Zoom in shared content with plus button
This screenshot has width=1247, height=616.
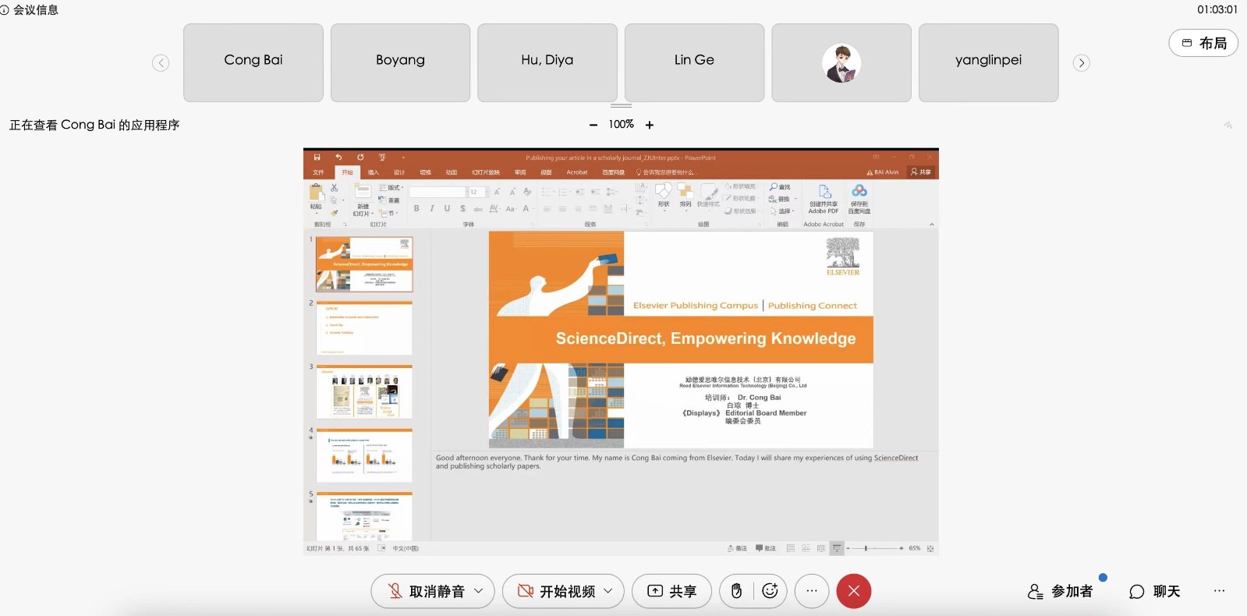[650, 125]
